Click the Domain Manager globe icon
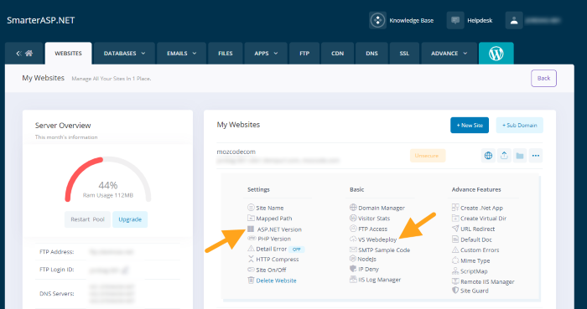This screenshot has width=587, height=309. pos(353,208)
